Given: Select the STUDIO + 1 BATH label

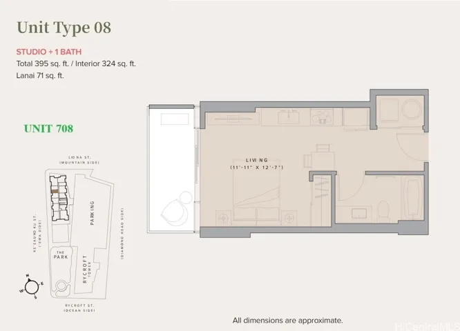Looking at the screenshot, I should [x=49, y=52].
